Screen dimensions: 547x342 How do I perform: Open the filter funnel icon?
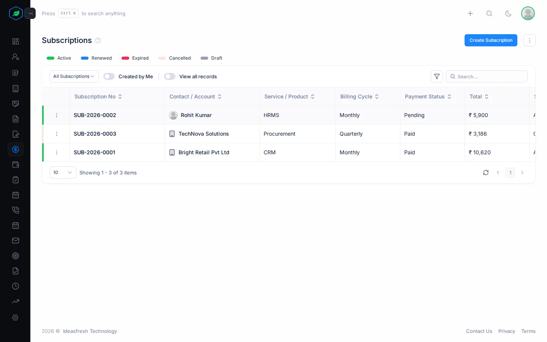pos(437,76)
